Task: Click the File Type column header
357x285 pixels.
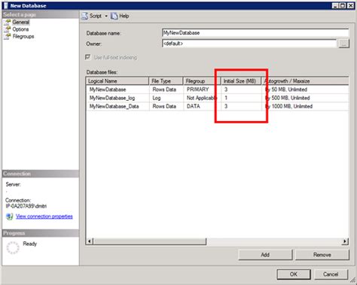Action: 166,81
